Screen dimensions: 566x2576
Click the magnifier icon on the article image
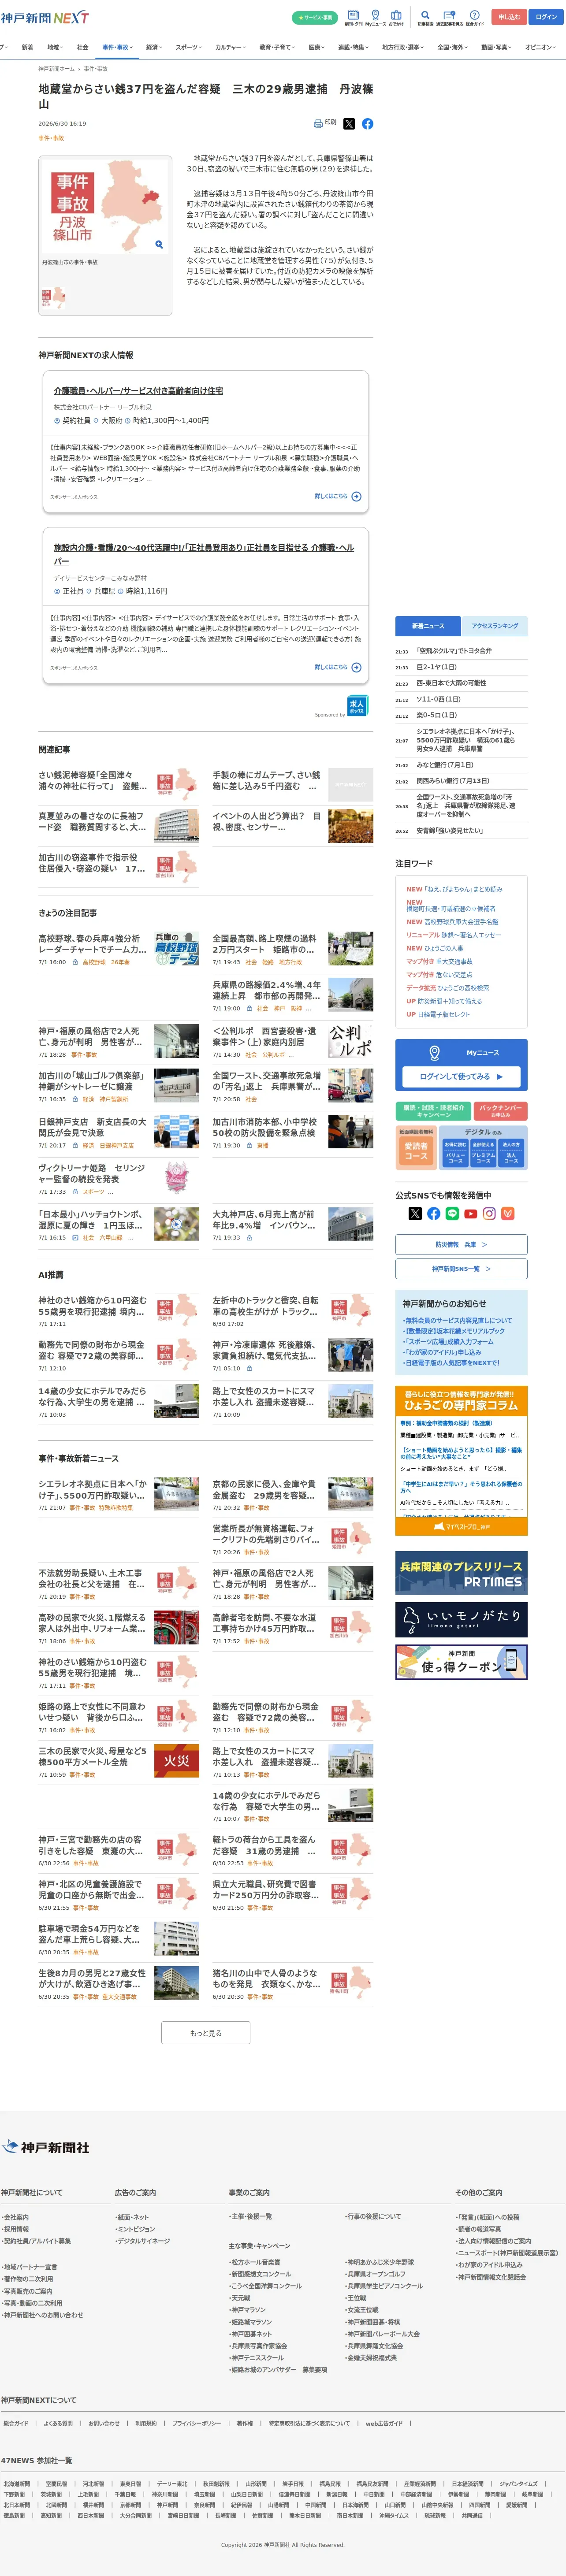(x=159, y=244)
